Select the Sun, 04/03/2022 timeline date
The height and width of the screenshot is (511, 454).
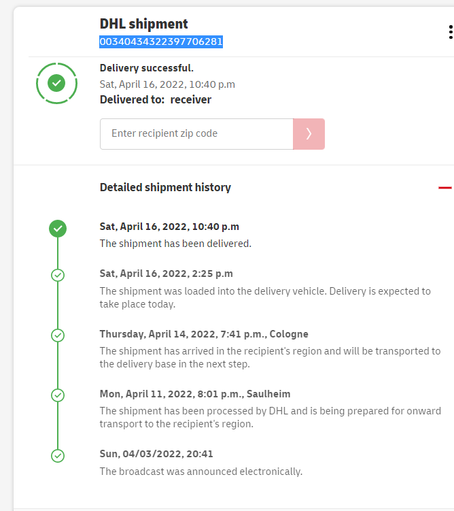pyautogui.click(x=156, y=454)
